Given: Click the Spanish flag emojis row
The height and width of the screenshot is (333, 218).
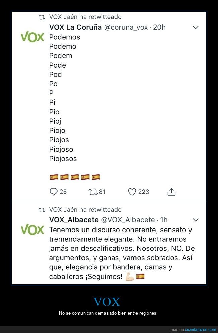Looking at the screenshot, I should (75, 177).
